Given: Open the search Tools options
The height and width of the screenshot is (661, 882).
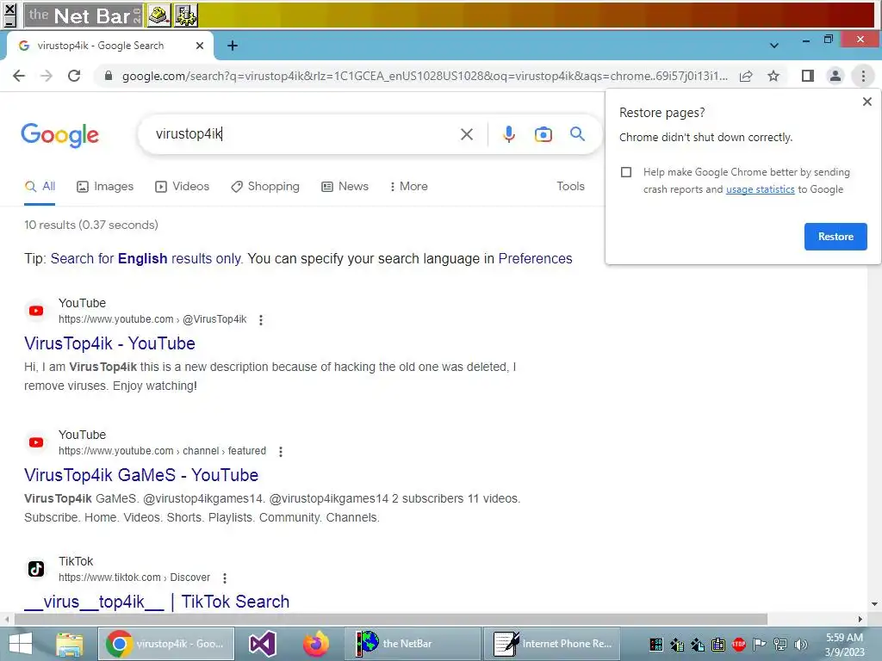Looking at the screenshot, I should pyautogui.click(x=570, y=186).
